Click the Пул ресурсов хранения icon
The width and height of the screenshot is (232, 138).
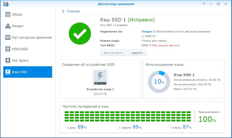8,38
